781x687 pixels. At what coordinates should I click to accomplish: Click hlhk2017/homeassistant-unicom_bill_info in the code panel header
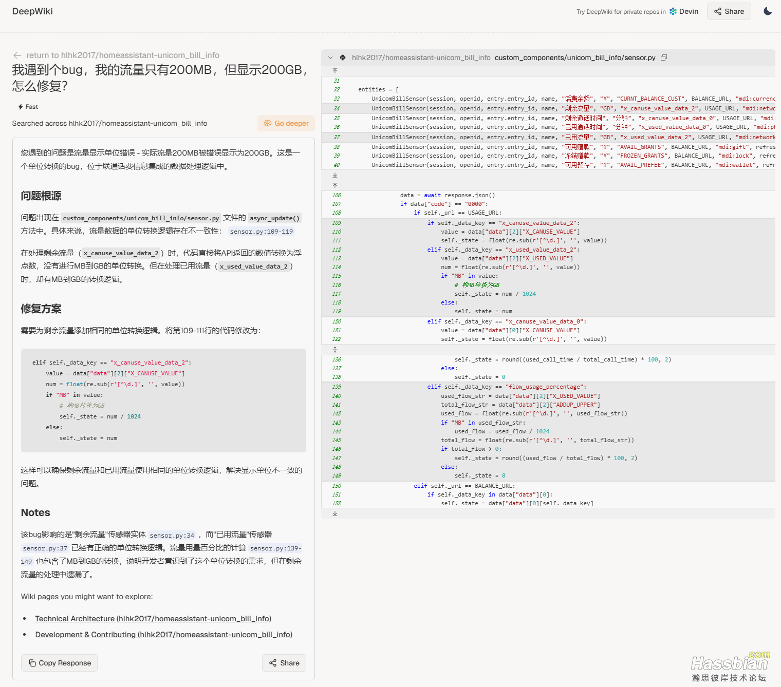(421, 58)
